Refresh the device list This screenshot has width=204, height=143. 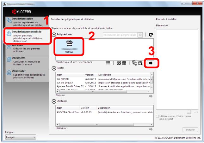coord(151,35)
